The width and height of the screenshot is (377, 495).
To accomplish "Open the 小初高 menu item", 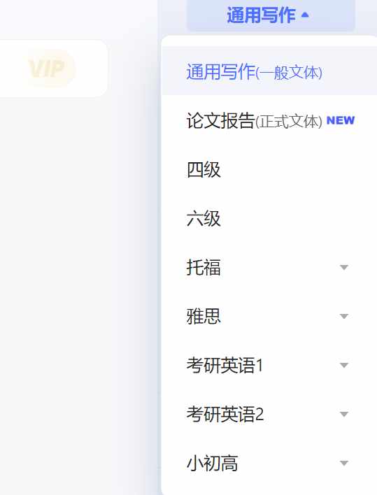I will (x=269, y=463).
